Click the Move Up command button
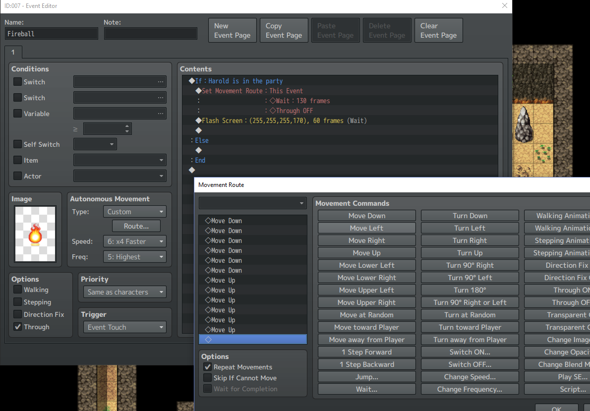 366,253
